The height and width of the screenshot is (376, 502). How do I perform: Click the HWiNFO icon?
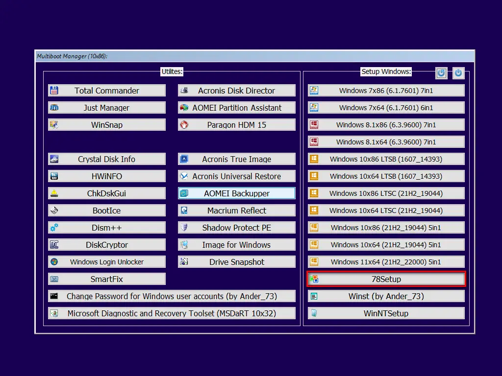(54, 176)
